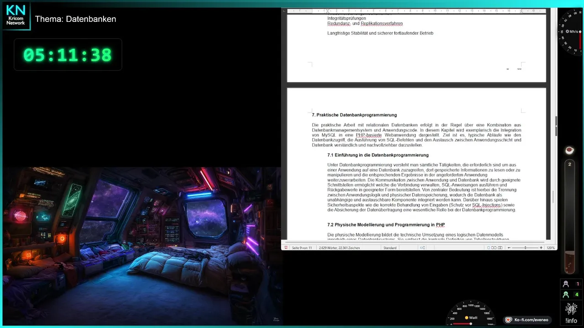Click the zoom in plus button
584x328 pixels.
(x=541, y=248)
